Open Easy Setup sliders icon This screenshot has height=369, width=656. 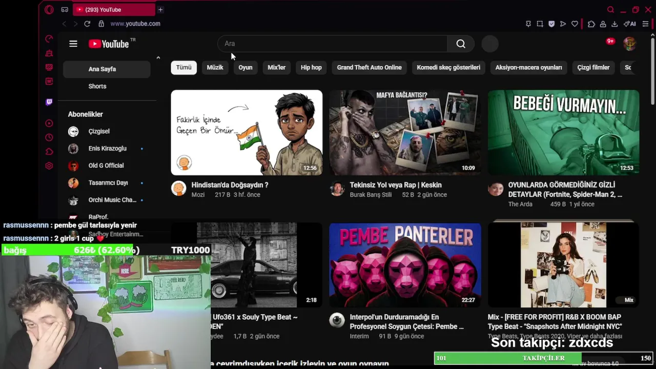click(x=645, y=24)
